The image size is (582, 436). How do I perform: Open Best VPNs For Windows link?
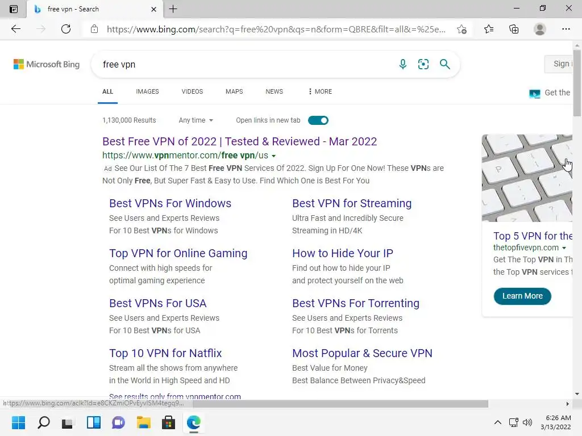click(170, 203)
